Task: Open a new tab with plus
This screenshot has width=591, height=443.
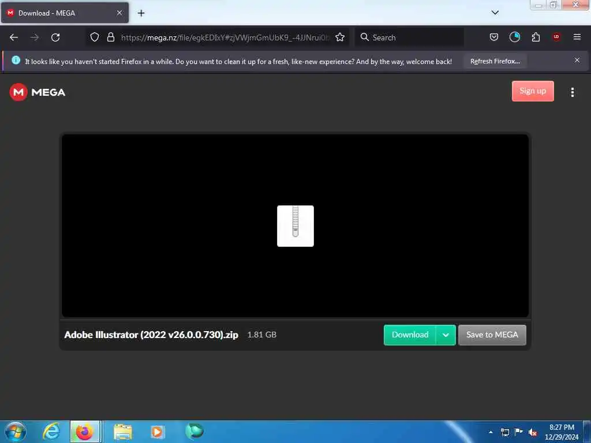Action: (x=141, y=13)
